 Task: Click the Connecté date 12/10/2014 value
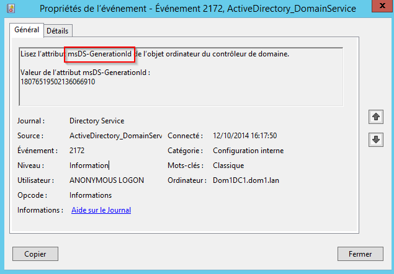244,136
